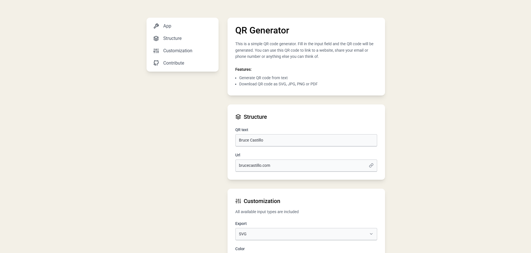Viewport: 531px width, 253px height.
Task: Click the Url field label
Action: 238,155
